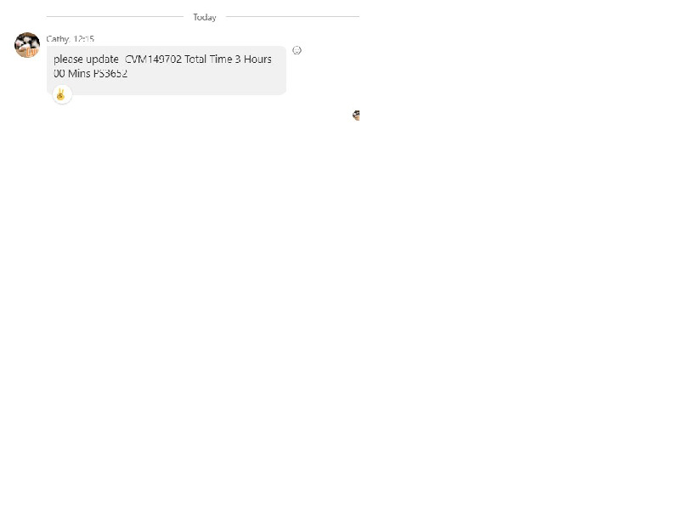This screenshot has height=520, width=673.
Task: Click "Total Time" text in the message
Action: click(208, 59)
